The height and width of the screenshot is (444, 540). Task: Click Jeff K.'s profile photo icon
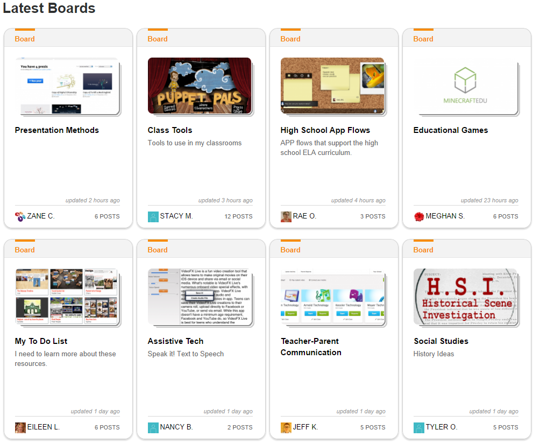[286, 427]
